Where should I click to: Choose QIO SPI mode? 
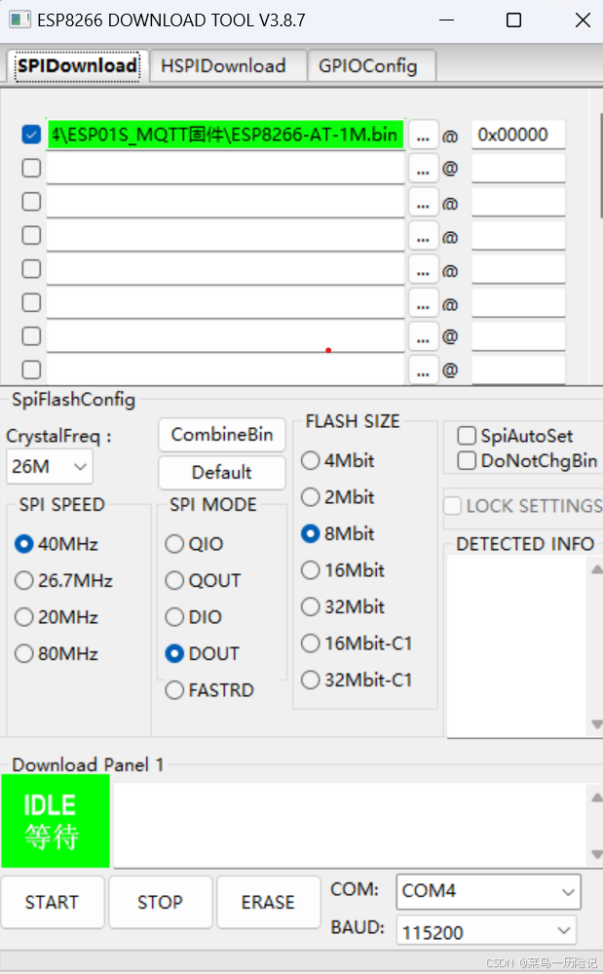[x=194, y=544]
